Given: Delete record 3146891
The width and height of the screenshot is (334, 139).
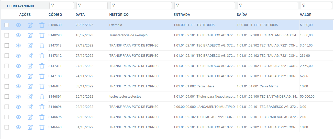Looking at the screenshot, I should coord(42,97).
